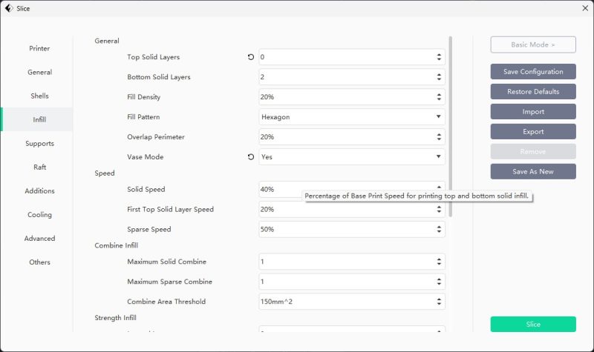Image resolution: width=594 pixels, height=352 pixels.
Task: Click the Export button
Action: point(533,132)
